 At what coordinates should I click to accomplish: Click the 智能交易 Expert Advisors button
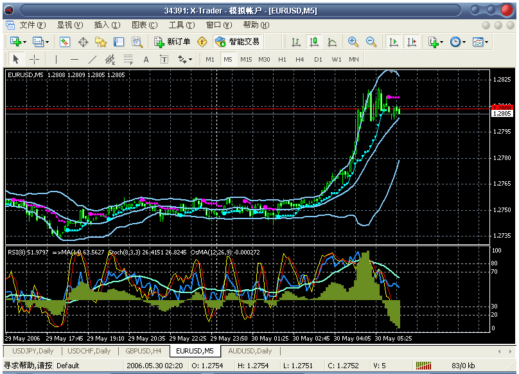[x=238, y=42]
